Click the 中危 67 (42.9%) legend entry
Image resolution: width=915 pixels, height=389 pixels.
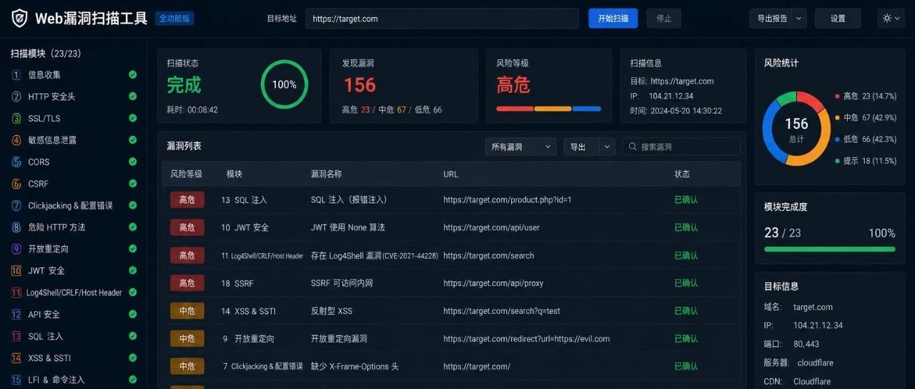coord(865,117)
